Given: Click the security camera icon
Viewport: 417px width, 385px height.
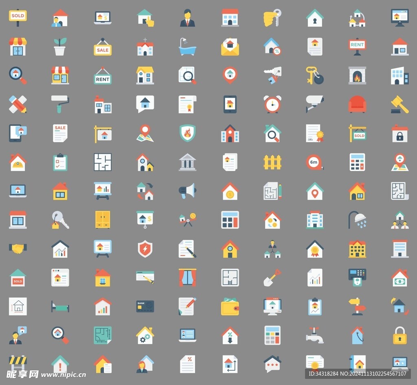Looking at the screenshot, I should (315, 104).
